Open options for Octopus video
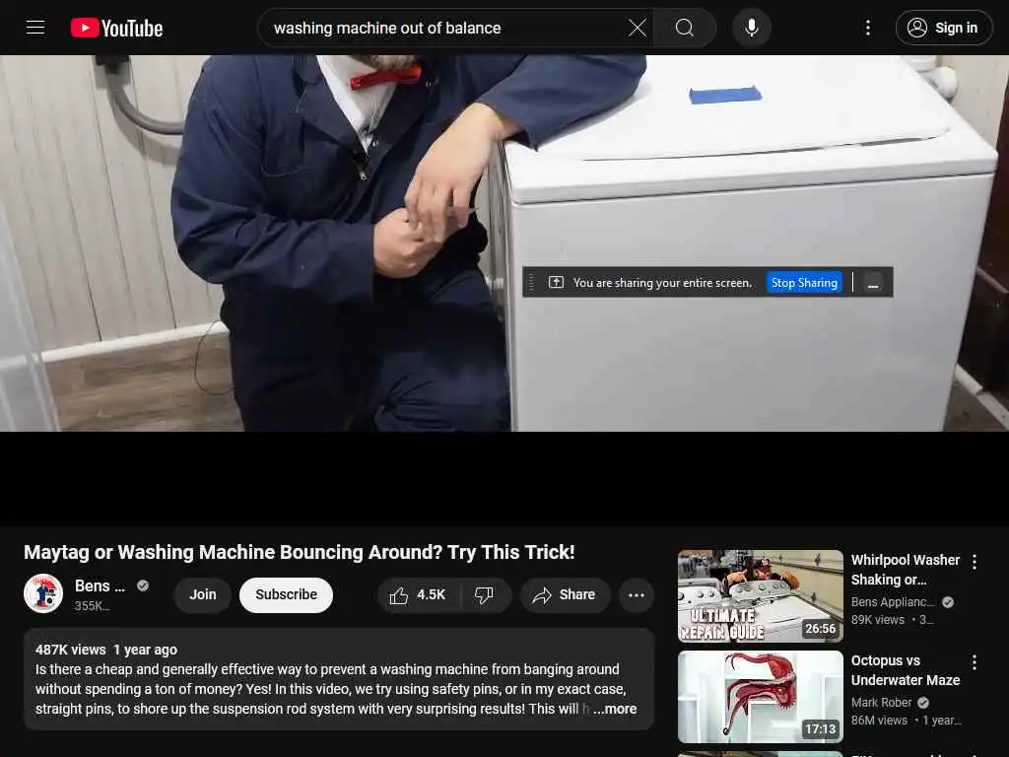This screenshot has height=757, width=1009. coord(975,662)
